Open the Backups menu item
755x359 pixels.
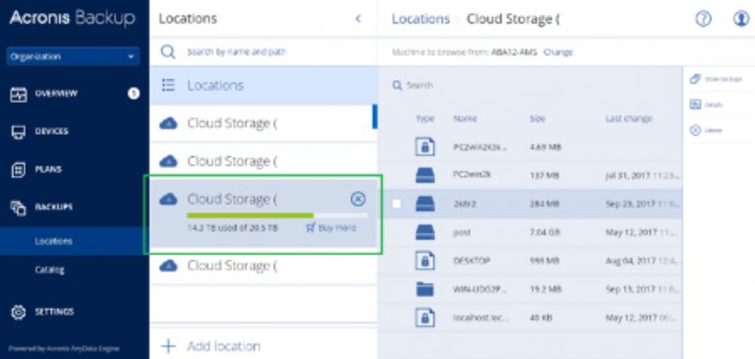pos(54,207)
